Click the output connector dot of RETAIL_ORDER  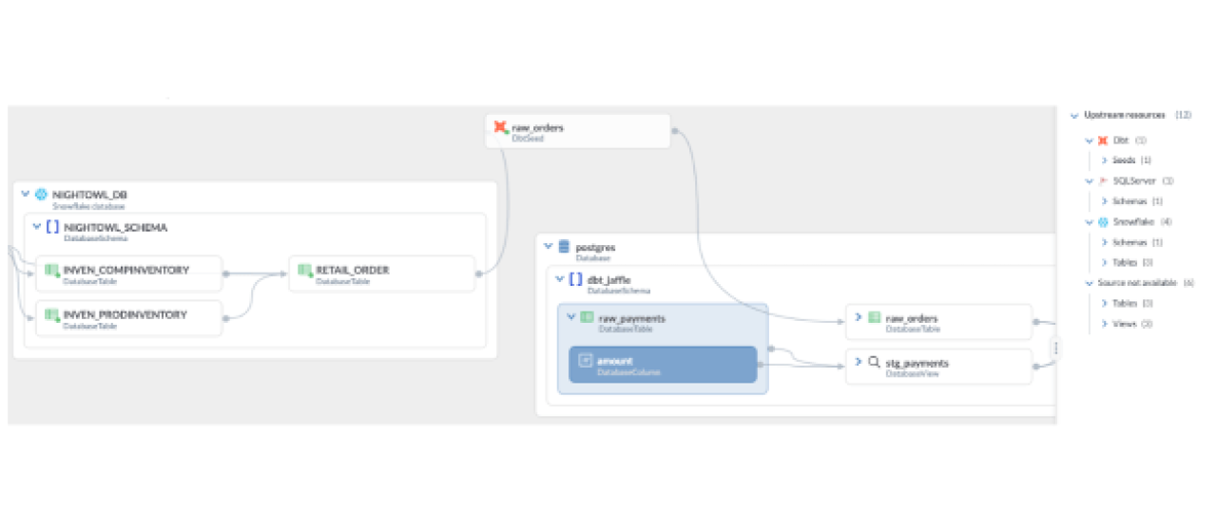click(x=478, y=274)
